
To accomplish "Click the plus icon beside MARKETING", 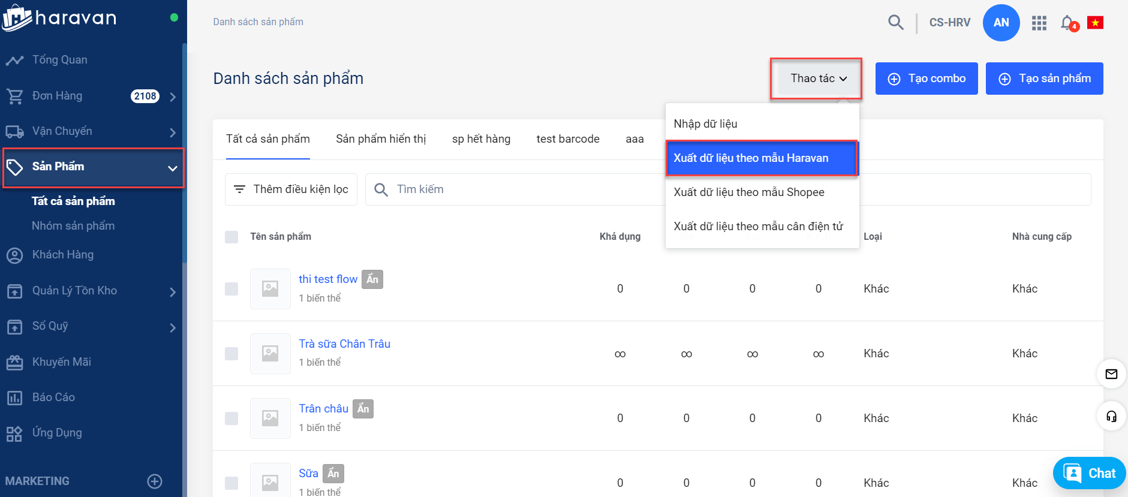I will 155,481.
